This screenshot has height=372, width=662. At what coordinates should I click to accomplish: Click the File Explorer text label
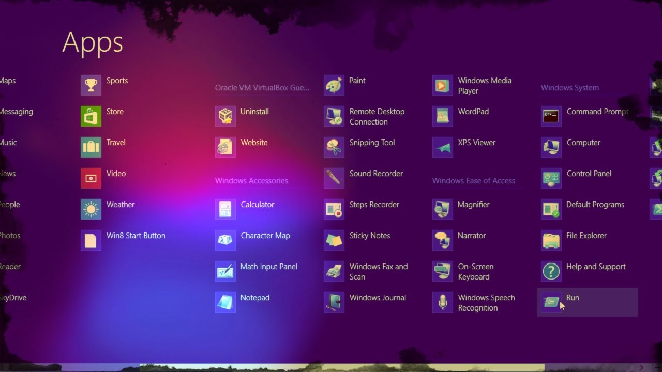(586, 236)
